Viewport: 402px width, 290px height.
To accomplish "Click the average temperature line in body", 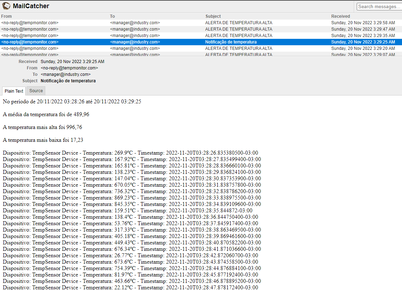I will (46, 114).
